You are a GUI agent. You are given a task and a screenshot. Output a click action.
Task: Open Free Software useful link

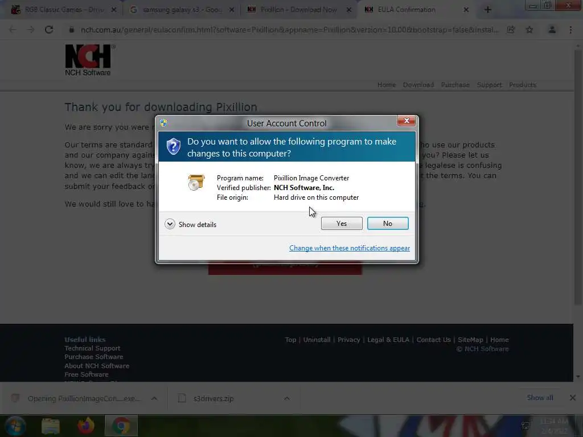point(87,374)
